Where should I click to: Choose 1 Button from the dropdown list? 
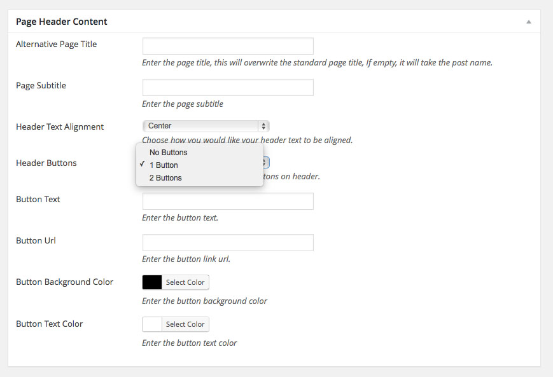(164, 165)
